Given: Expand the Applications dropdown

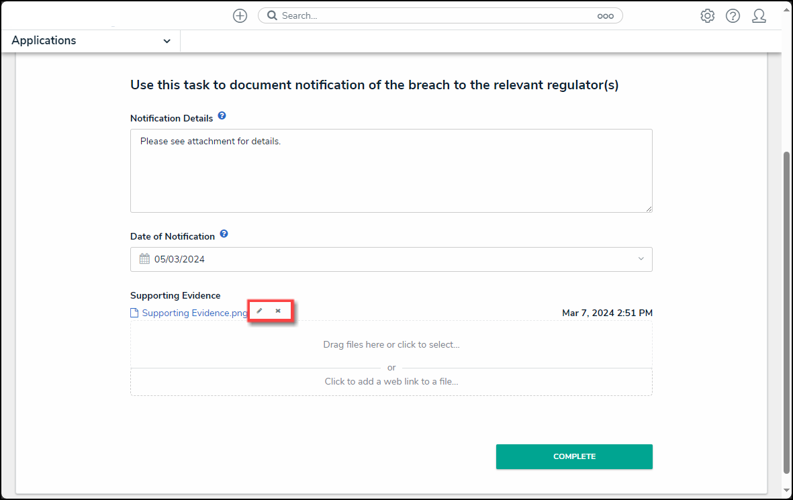Looking at the screenshot, I should tap(167, 41).
